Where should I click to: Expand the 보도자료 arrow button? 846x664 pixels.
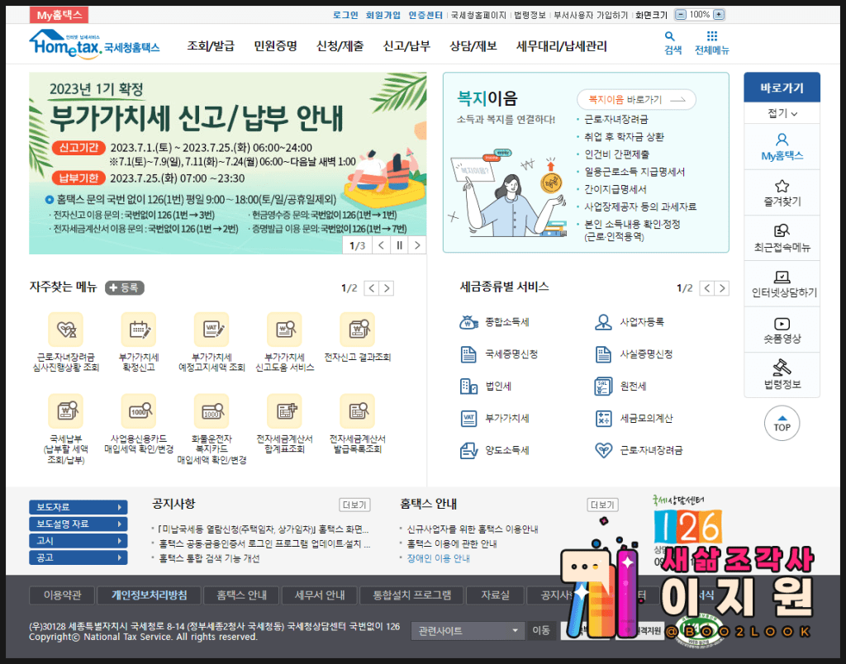[120, 507]
